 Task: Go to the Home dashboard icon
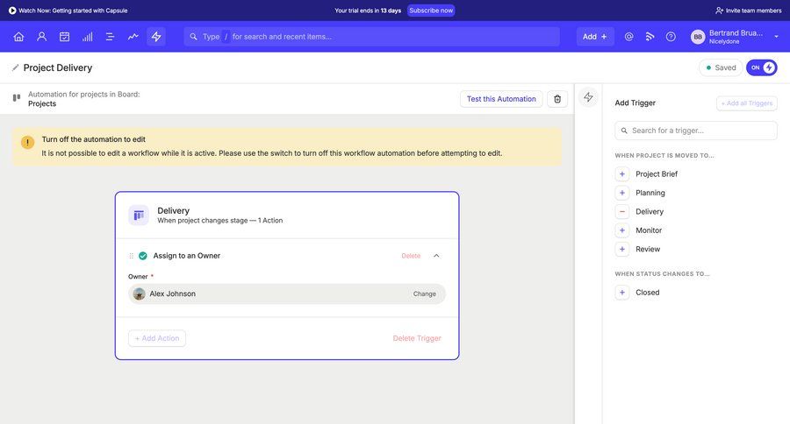pos(18,37)
